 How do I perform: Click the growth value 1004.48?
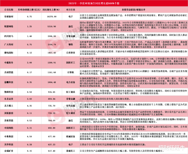click(x=52, y=82)
